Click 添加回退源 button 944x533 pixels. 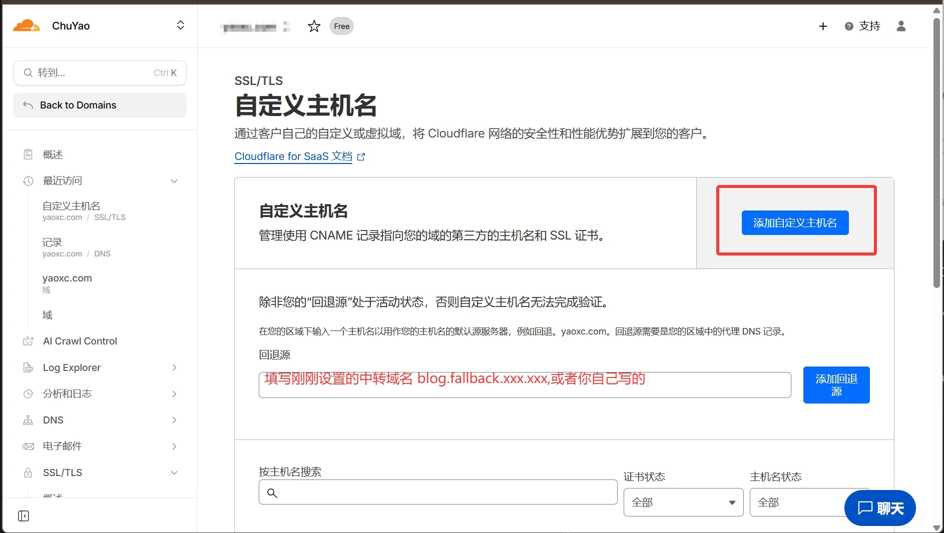click(836, 385)
